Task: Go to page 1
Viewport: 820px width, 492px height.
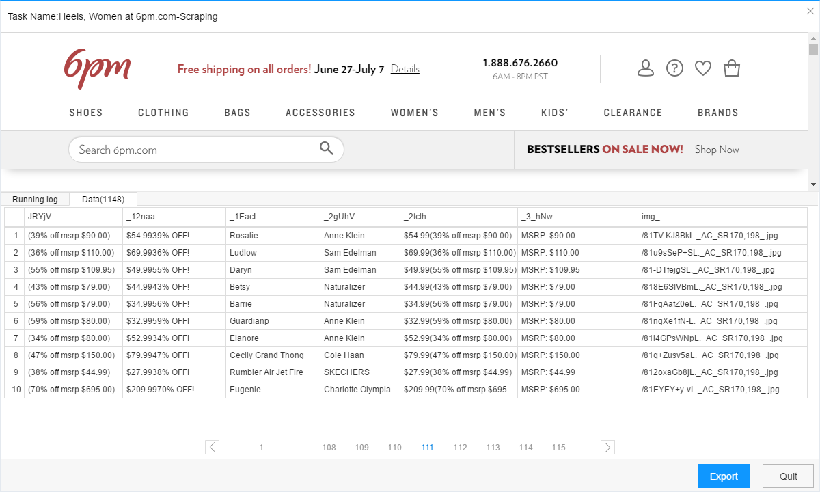Action: coord(261,448)
